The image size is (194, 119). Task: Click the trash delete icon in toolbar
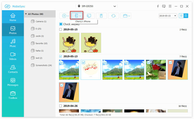click(x=101, y=16)
